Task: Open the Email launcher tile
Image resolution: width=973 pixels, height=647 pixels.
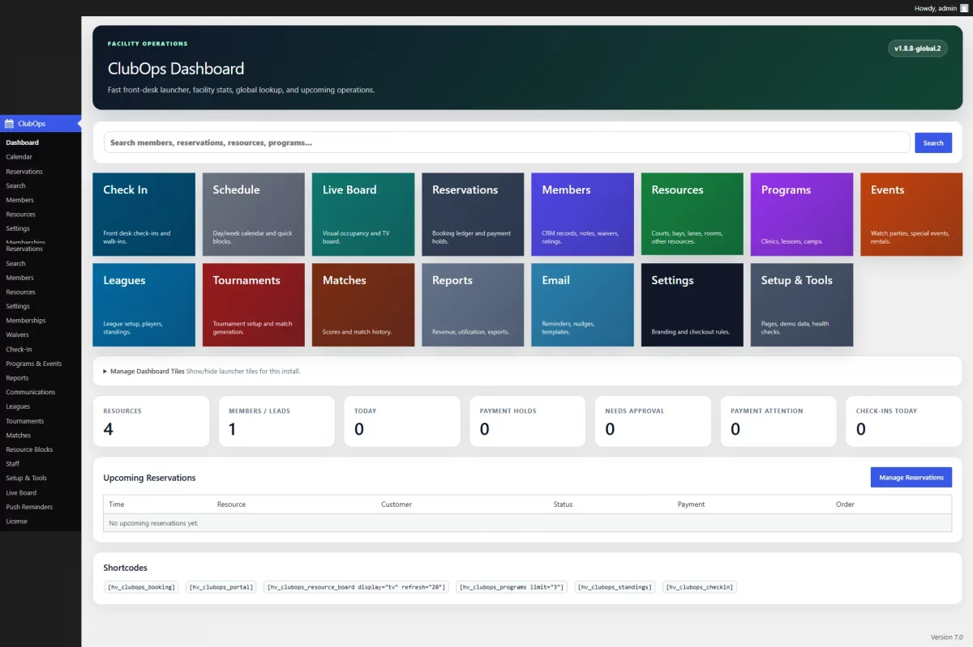Action: 583,305
